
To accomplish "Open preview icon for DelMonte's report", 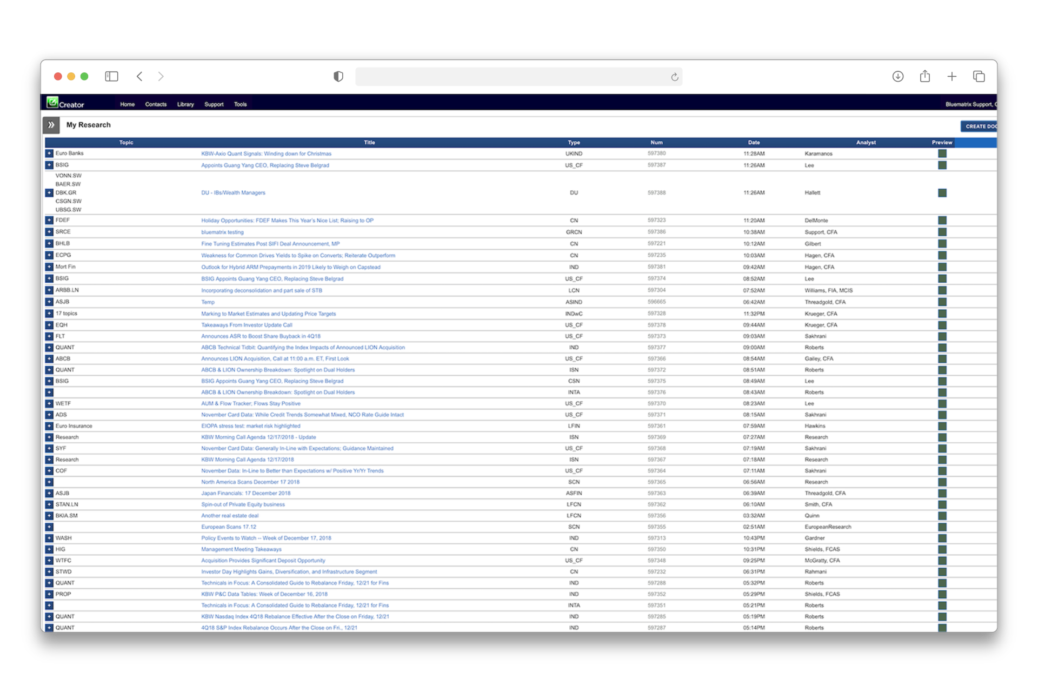I will [942, 221].
